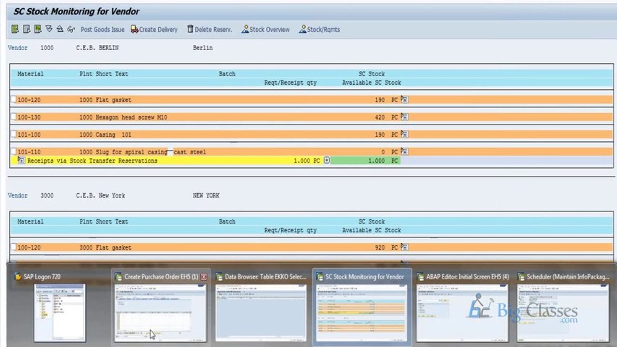The width and height of the screenshot is (617, 347).
Task: Expand the plus icon next to 1.000 PC receipt
Action: [x=327, y=160]
